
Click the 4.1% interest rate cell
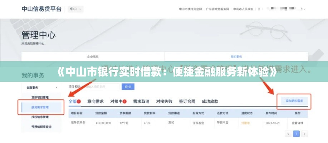point(147,123)
